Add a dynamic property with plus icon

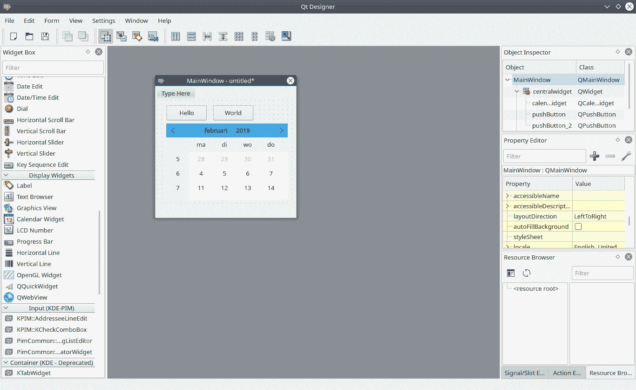[x=595, y=156]
